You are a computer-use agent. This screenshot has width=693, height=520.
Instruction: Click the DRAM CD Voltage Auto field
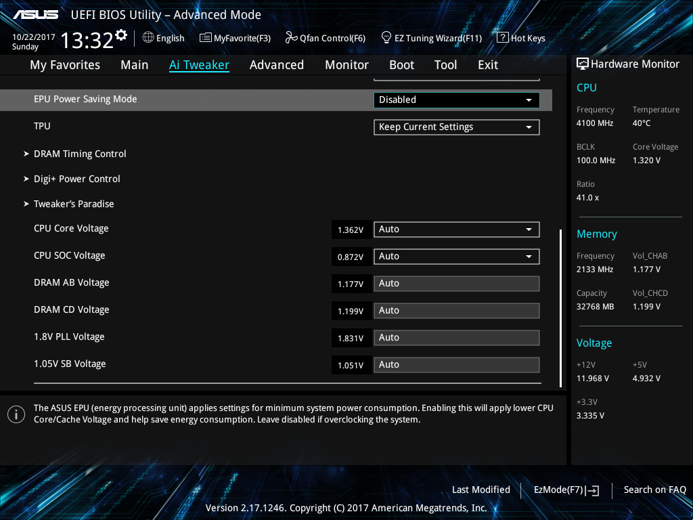tap(457, 310)
